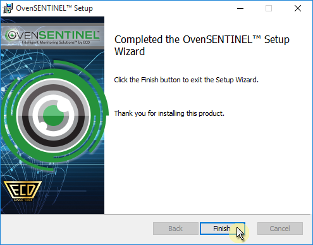This screenshot has width=313, height=245.
Task: Click the OvenSENTINEL logo banner
Action: (52, 36)
